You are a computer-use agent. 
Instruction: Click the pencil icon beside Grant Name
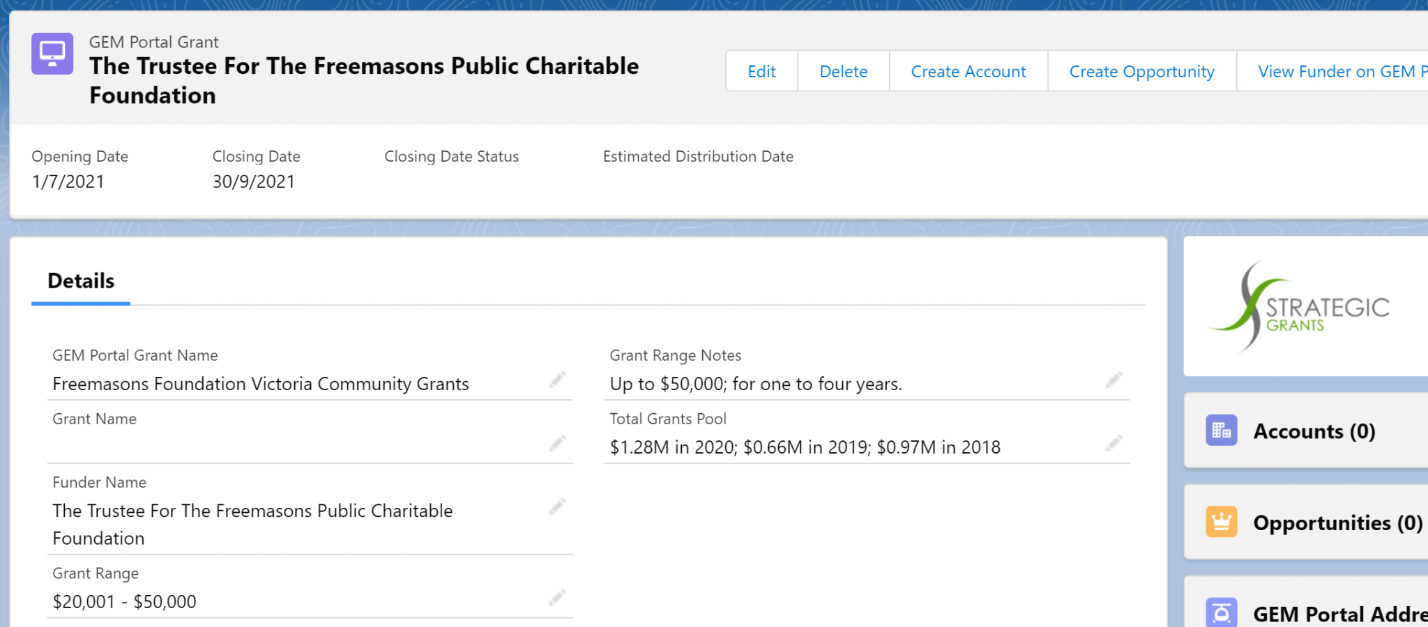[x=556, y=444]
